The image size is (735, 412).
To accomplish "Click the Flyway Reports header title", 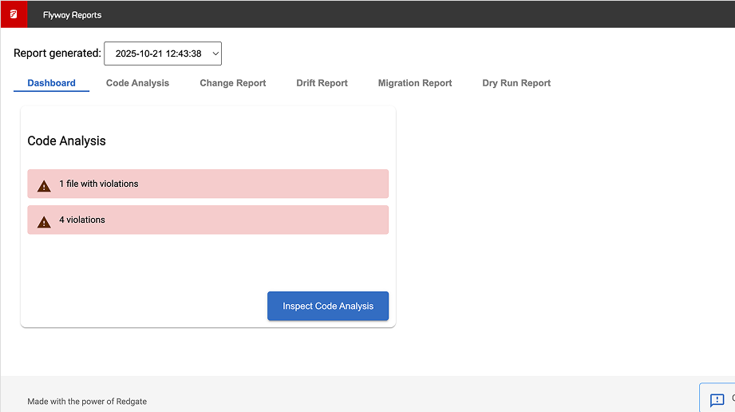I will pos(72,15).
